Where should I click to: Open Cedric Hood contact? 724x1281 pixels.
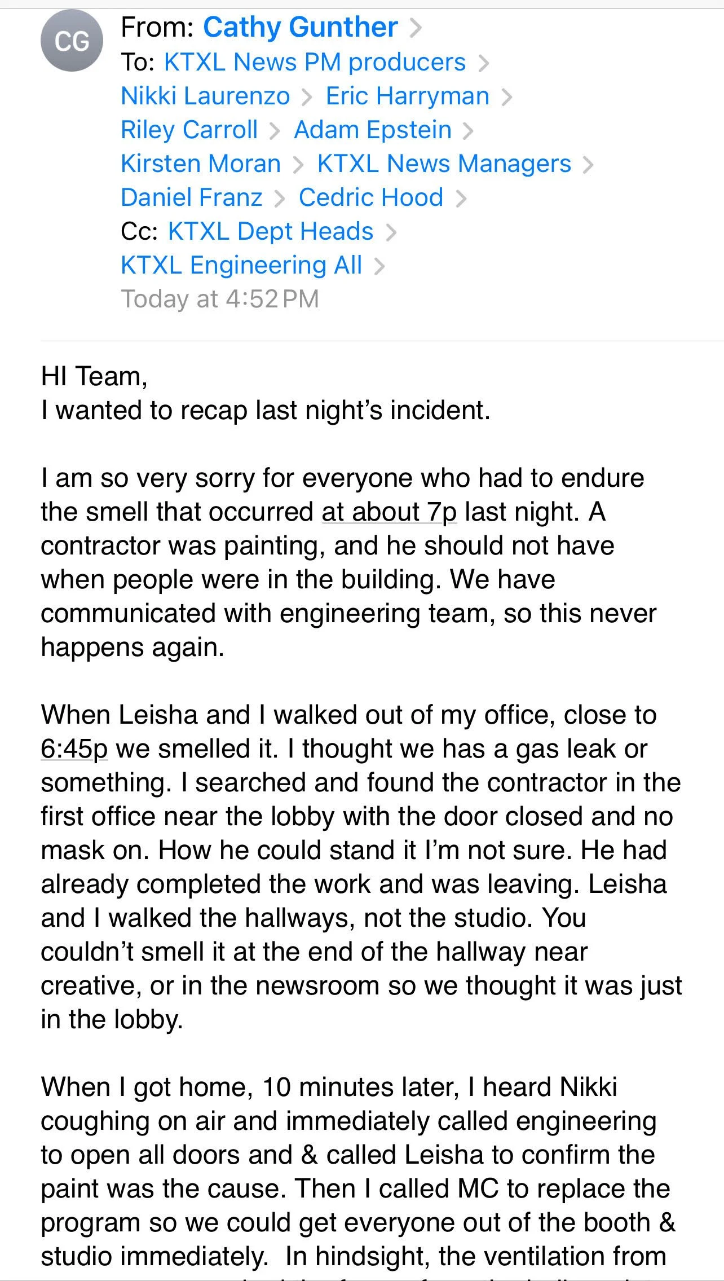[x=371, y=197]
